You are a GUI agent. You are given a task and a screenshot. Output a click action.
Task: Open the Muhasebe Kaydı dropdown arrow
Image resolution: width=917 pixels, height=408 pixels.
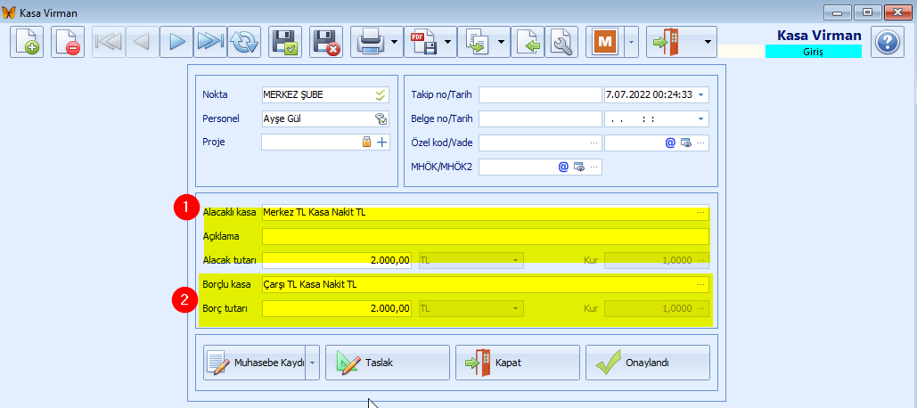pos(312,363)
